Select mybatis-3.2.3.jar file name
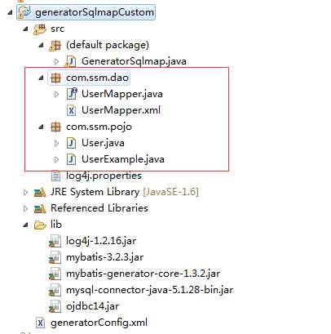The image size is (331, 334). pos(104,257)
